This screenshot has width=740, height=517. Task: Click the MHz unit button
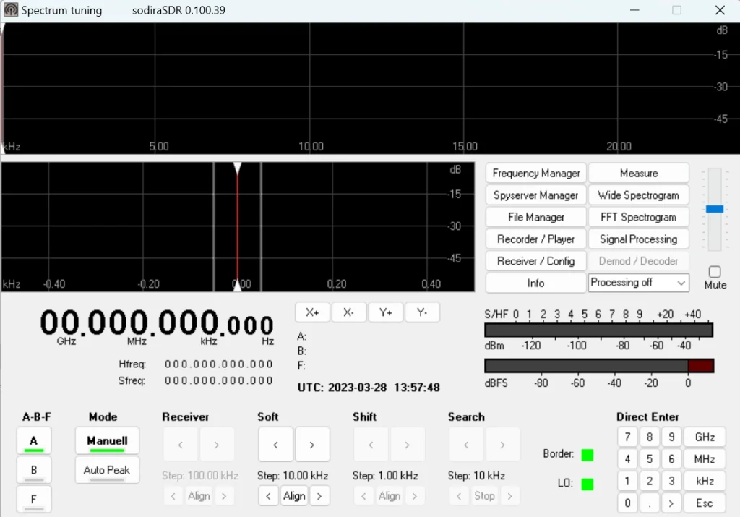[705, 459]
